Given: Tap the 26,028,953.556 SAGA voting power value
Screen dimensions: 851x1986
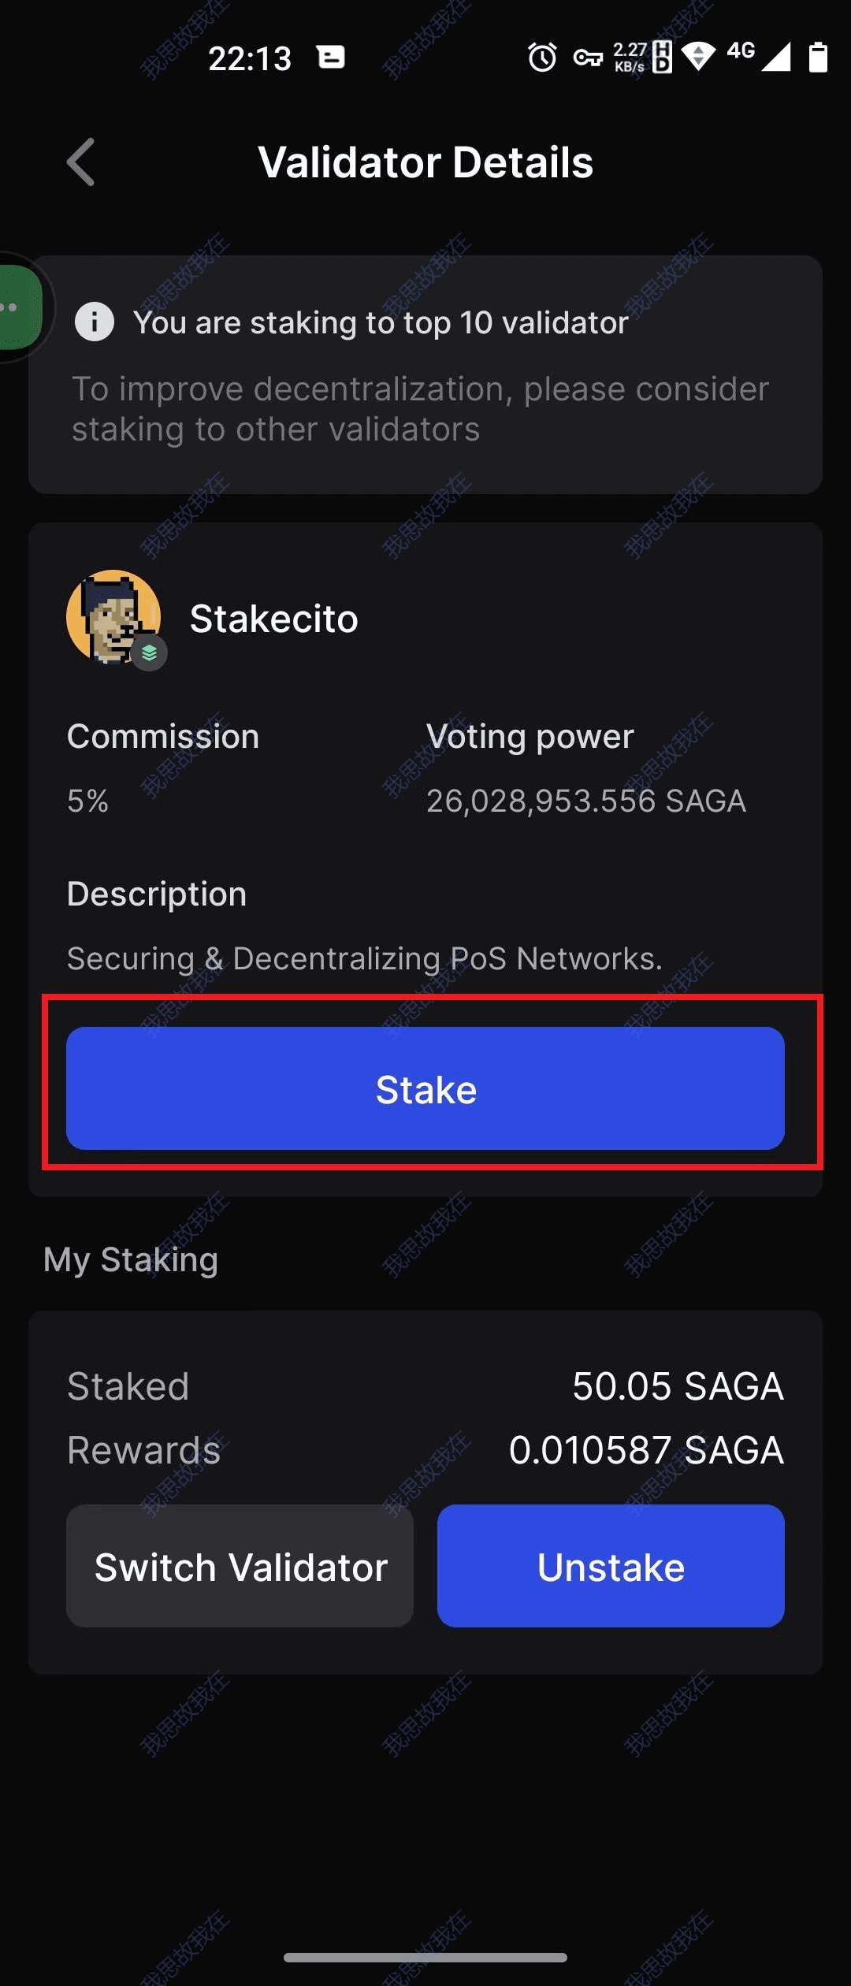Looking at the screenshot, I should pos(585,801).
